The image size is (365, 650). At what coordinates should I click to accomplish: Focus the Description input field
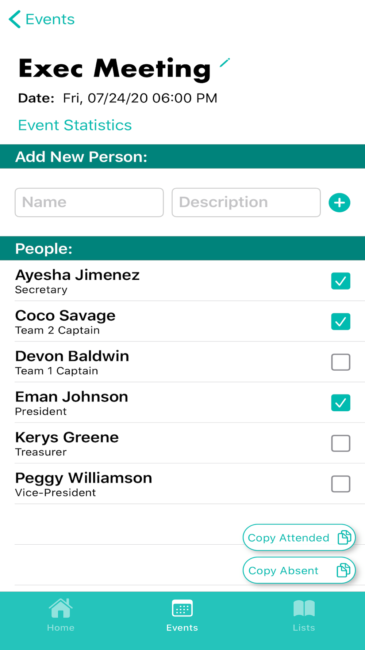click(246, 203)
